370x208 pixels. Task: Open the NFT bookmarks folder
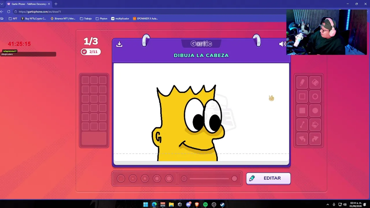pyautogui.click(x=13, y=18)
